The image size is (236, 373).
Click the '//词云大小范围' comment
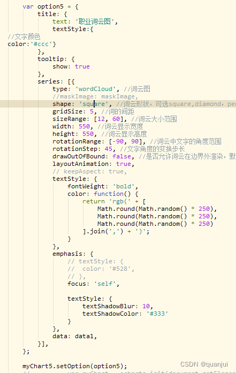154,119
